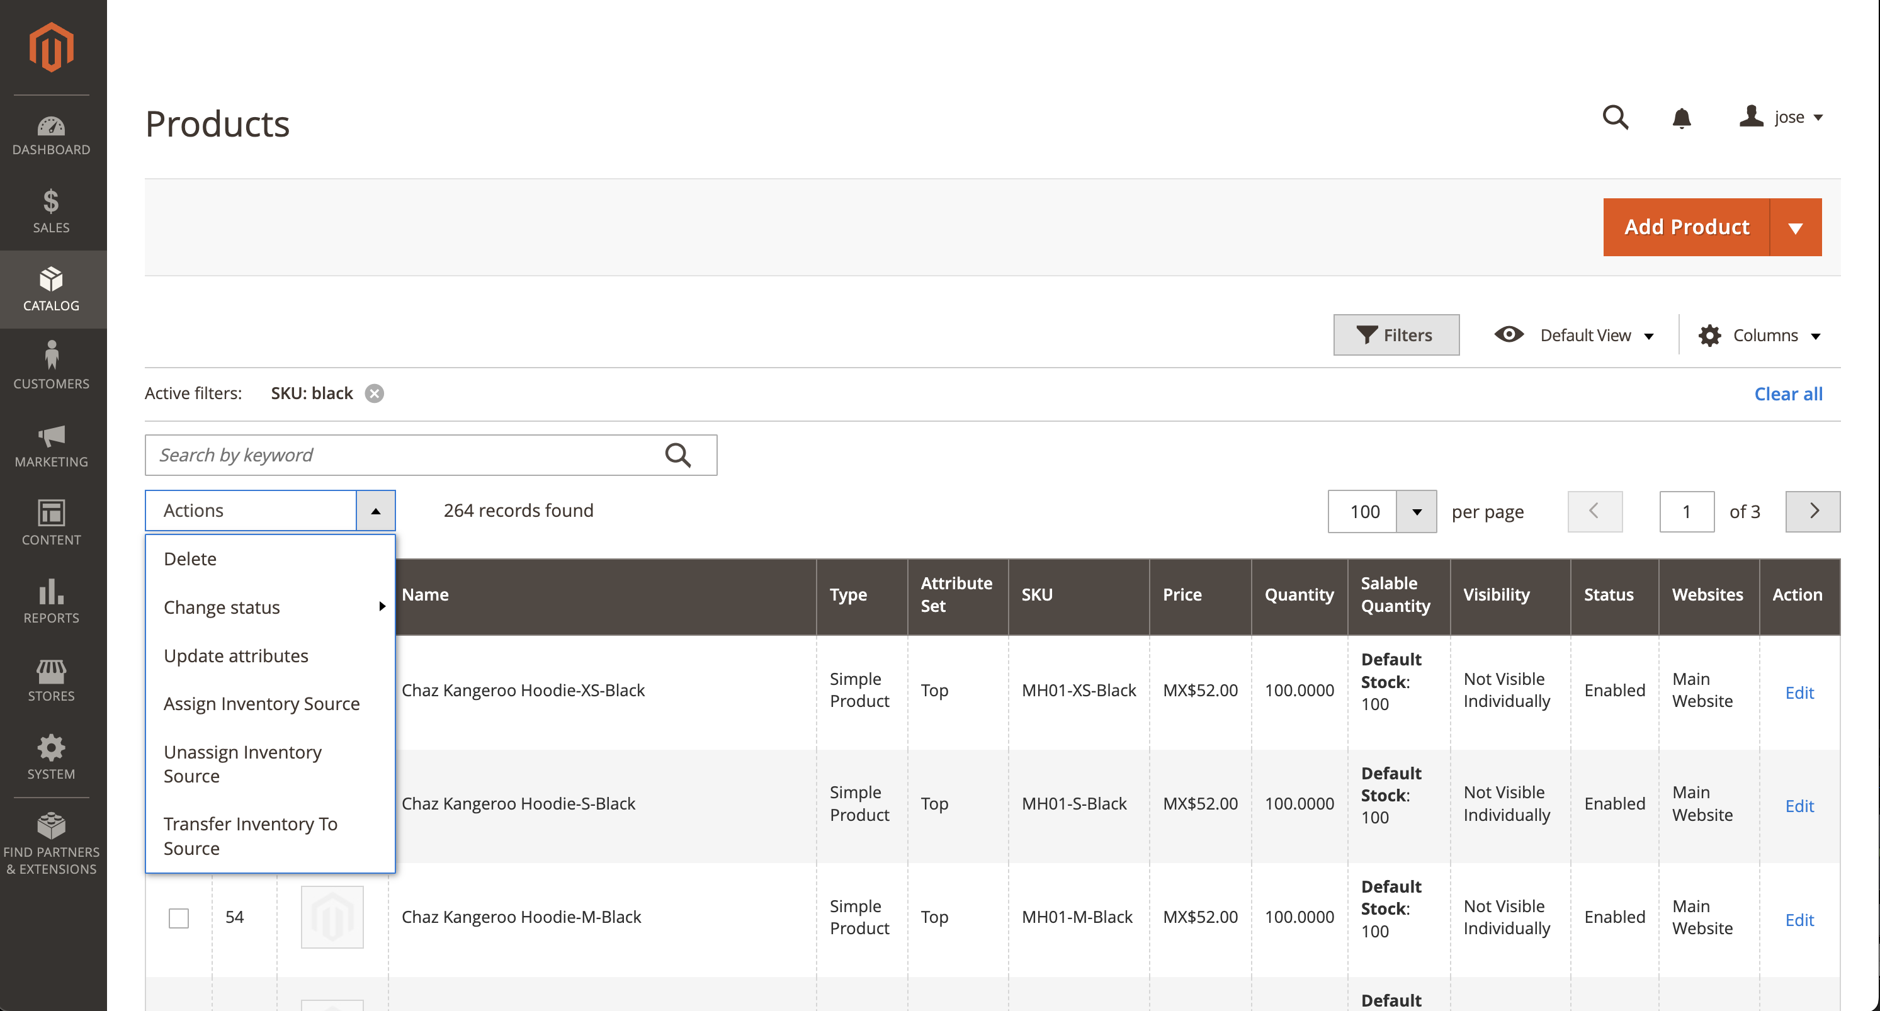Select Delete from the Actions menu
This screenshot has height=1011, width=1880.
point(190,558)
